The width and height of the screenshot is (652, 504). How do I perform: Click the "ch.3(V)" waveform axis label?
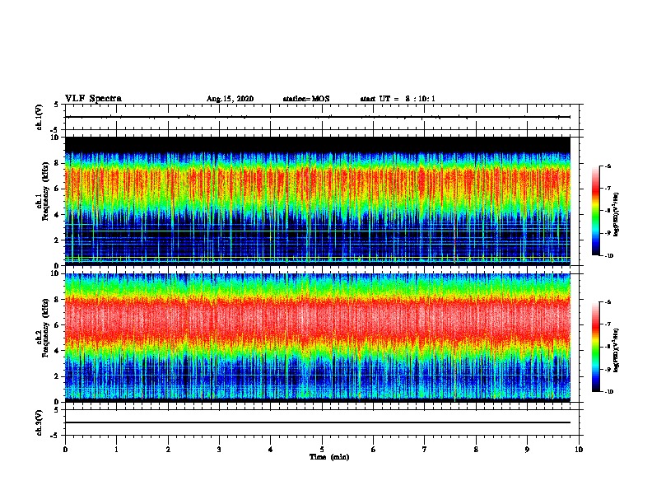click(40, 422)
